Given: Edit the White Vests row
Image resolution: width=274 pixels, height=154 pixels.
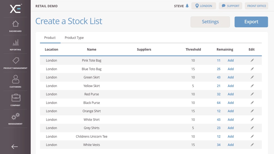Looking at the screenshot, I should click(x=252, y=145).
